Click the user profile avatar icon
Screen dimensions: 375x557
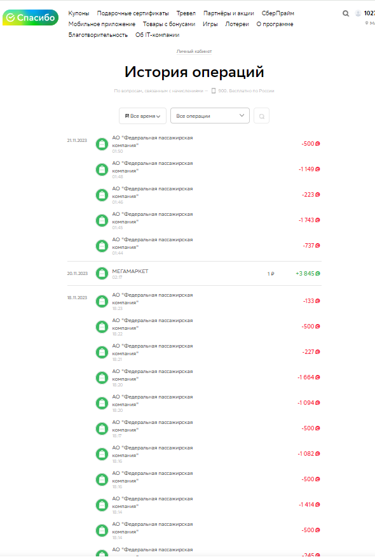tap(358, 13)
